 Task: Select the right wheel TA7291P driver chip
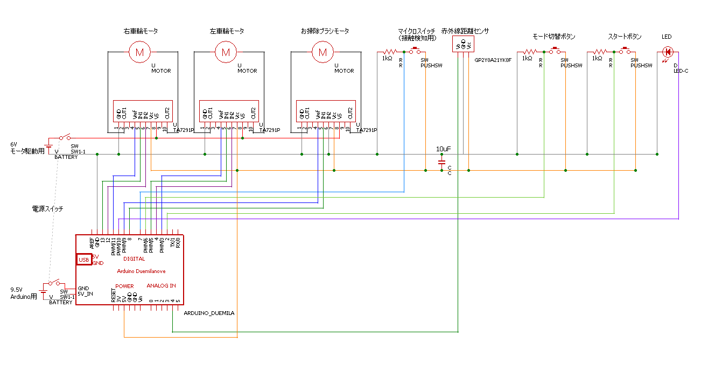click(143, 112)
